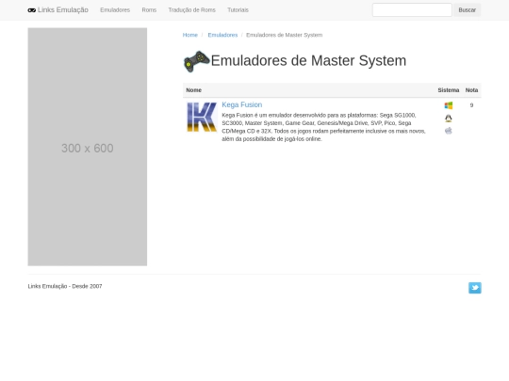Go to Tradução de Roms
Viewport: 509px width, 381px height.
tap(192, 10)
